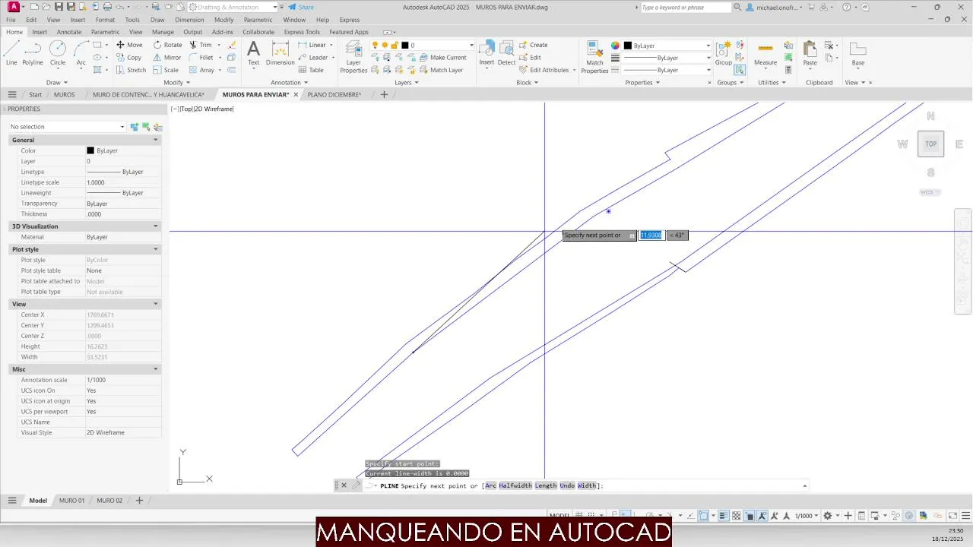Viewport: 973px width, 547px height.
Task: Click the keyword search field
Action: coord(686,7)
